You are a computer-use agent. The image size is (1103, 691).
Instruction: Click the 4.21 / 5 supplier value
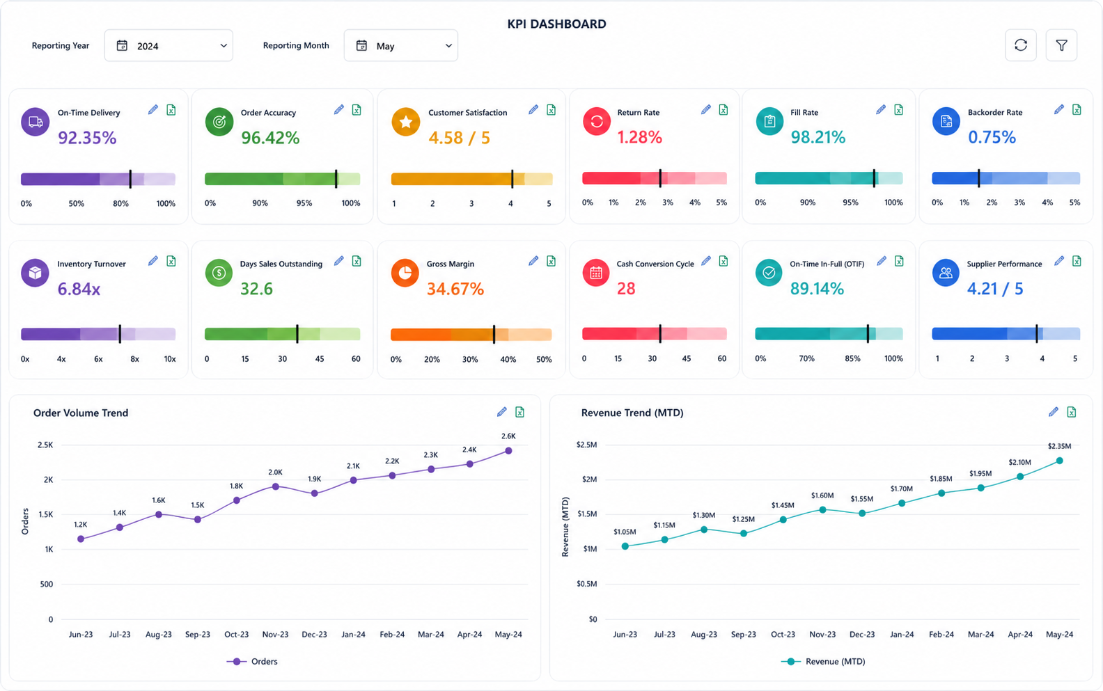pos(995,289)
